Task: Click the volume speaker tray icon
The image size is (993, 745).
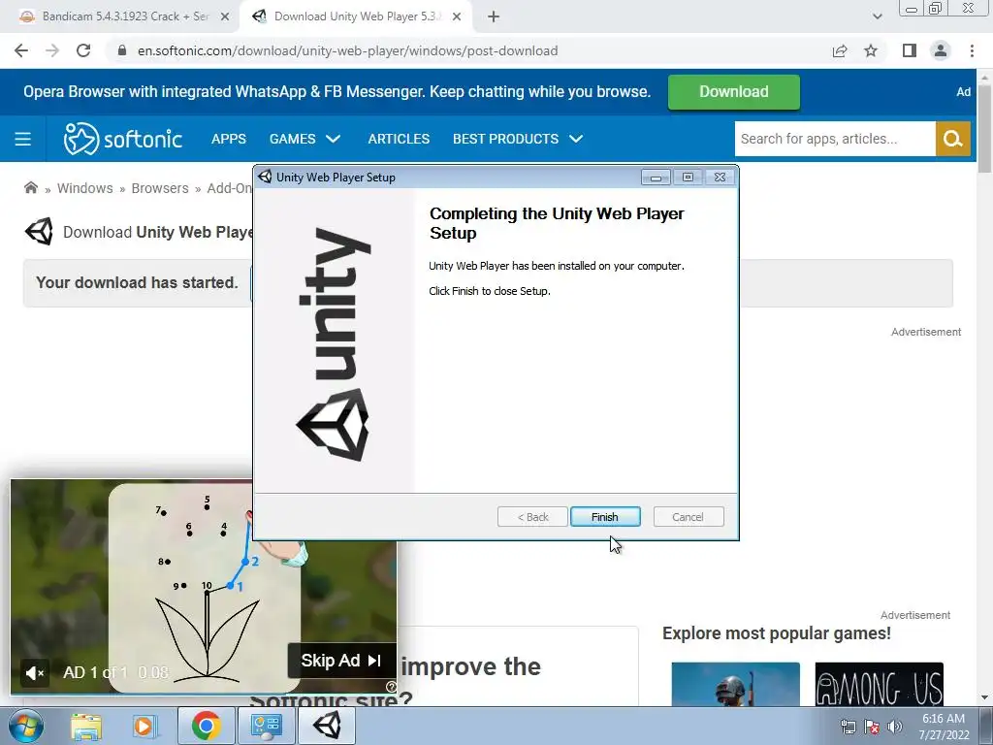Action: tap(895, 728)
